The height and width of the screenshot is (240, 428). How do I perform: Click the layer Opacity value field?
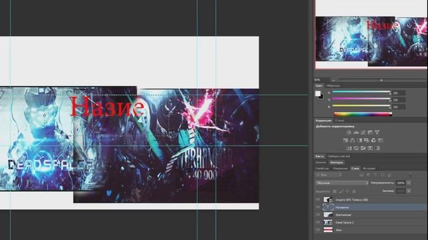click(x=401, y=183)
